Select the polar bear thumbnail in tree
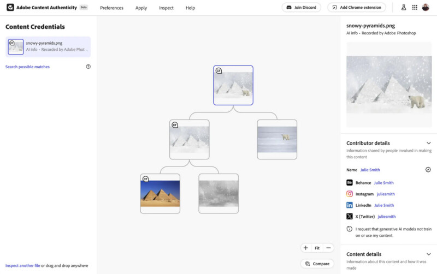This screenshot has width=437, height=274. 277,139
